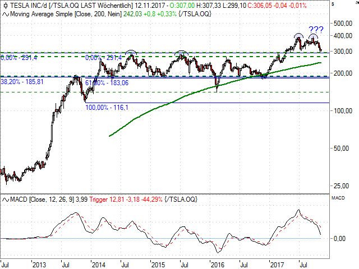Click the wave icon before MACD label

(x=6, y=200)
